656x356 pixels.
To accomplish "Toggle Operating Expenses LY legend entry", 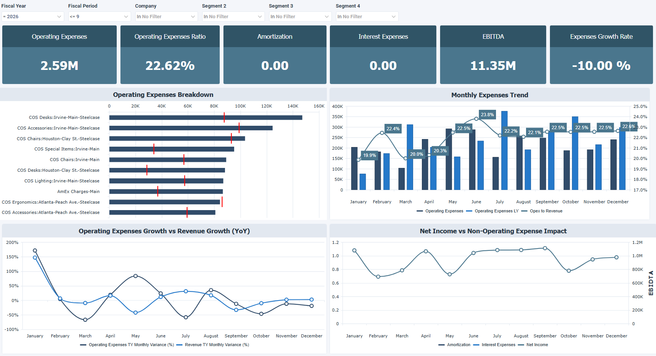I will 492,211.
